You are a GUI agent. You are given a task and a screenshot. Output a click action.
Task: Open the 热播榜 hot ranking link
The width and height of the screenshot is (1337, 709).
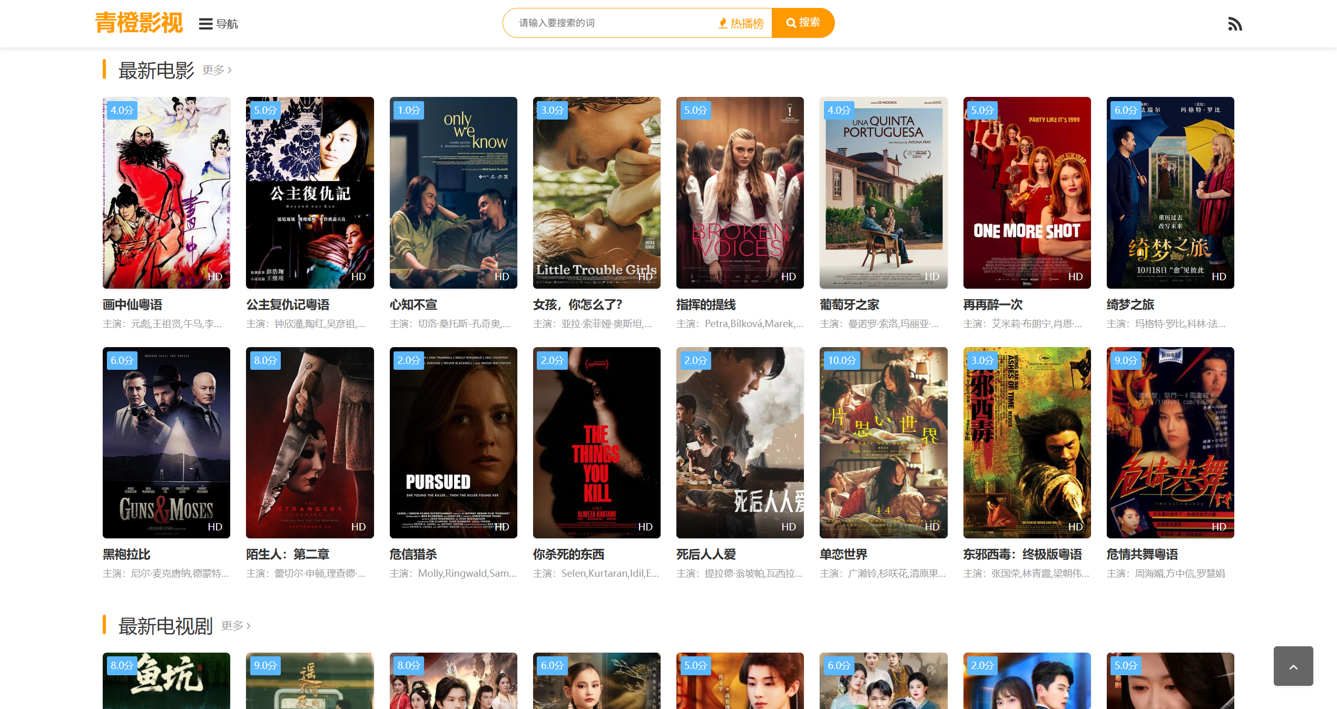point(741,23)
